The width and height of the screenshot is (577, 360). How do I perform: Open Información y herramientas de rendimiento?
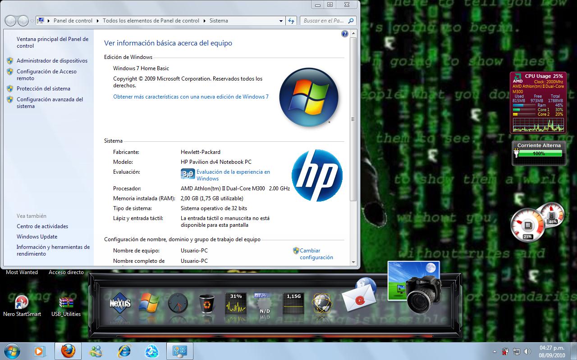coord(53,250)
